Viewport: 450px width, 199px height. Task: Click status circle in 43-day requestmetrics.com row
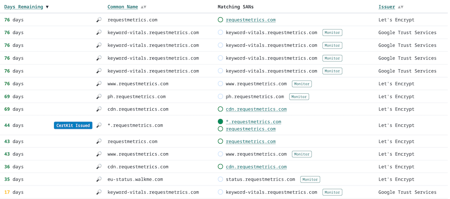(220, 142)
